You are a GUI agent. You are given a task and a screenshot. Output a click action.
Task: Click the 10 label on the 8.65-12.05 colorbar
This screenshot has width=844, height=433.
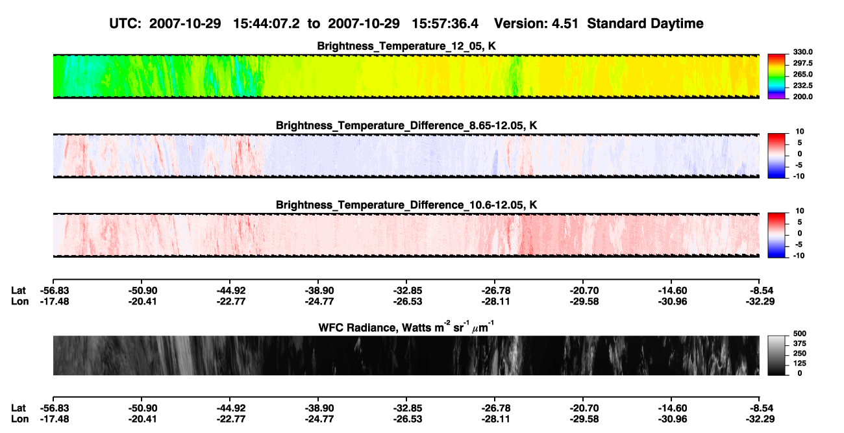click(799, 132)
